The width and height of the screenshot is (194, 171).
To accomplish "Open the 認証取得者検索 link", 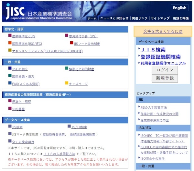I will pos(54,135).
